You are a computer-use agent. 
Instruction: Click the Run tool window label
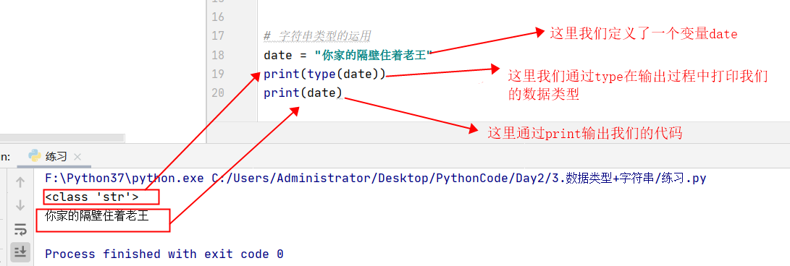point(6,157)
